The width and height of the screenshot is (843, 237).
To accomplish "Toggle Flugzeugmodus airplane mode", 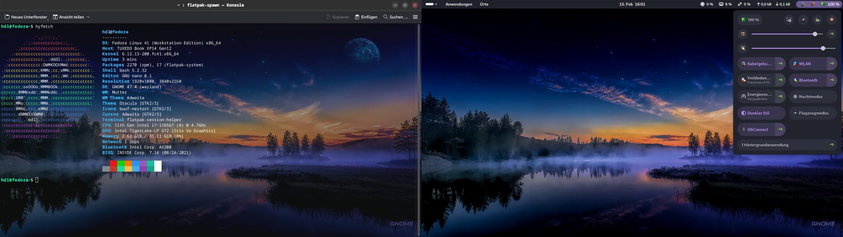I will click(813, 113).
